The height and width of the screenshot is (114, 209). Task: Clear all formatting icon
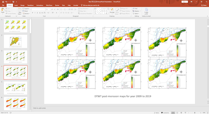pyautogui.click(x=58, y=10)
